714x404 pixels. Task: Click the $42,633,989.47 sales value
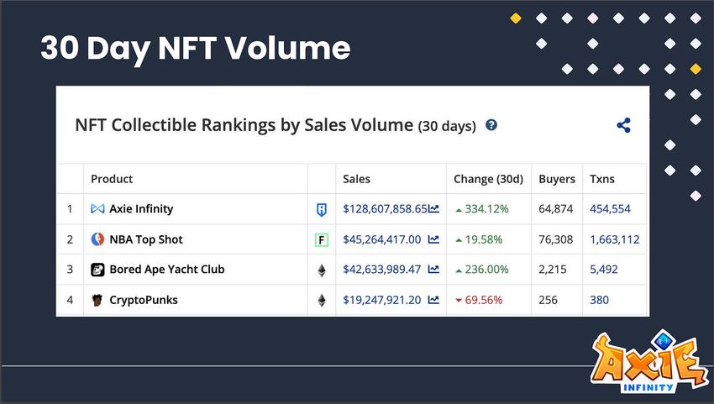382,270
